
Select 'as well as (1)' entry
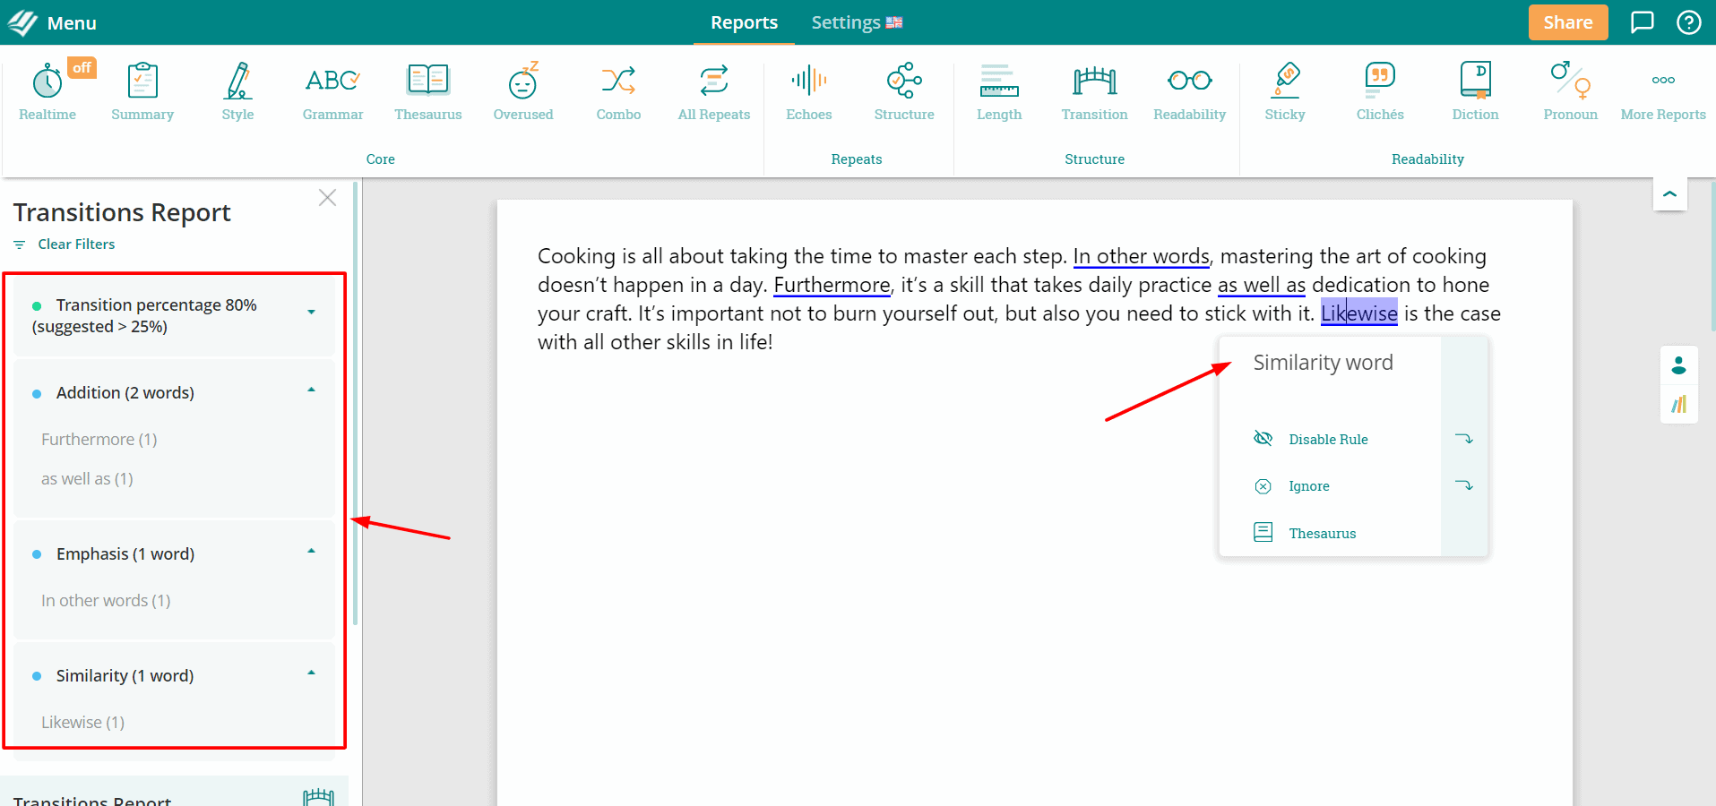point(87,479)
